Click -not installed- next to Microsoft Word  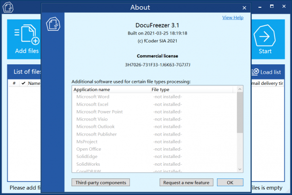(x=167, y=97)
